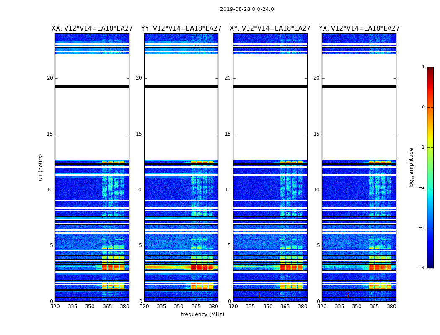Screen dimensions: 440x335
Task: Click colorbar tick label 1 at top
Action: click(423, 67)
